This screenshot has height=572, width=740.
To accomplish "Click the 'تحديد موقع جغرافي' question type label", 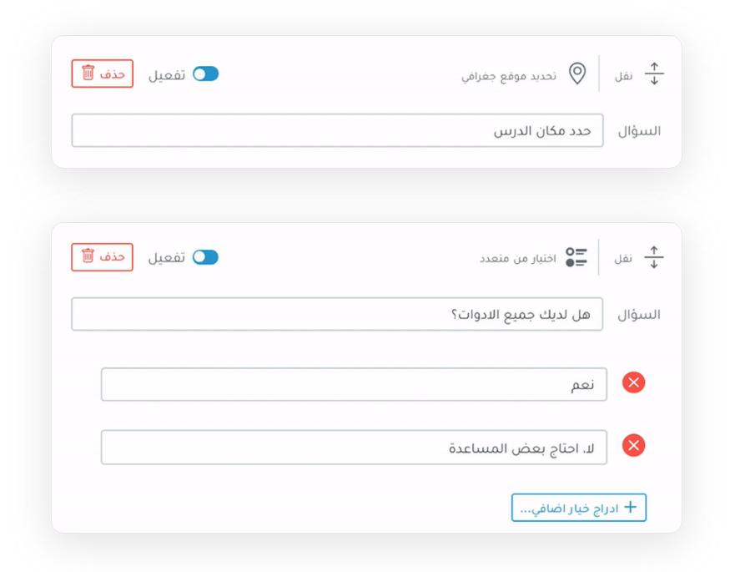I will tap(509, 76).
